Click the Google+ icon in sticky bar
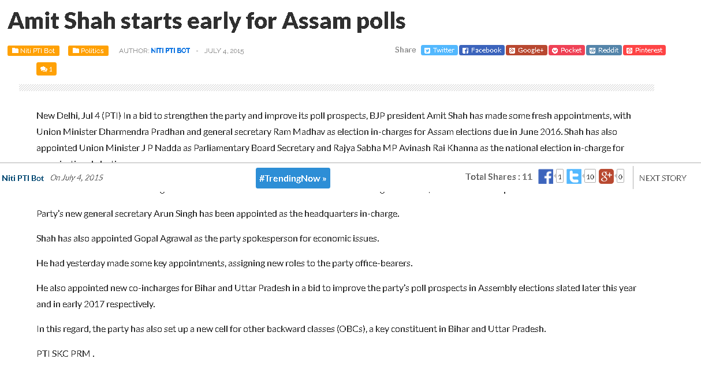The width and height of the screenshot is (701, 366). [x=606, y=177]
